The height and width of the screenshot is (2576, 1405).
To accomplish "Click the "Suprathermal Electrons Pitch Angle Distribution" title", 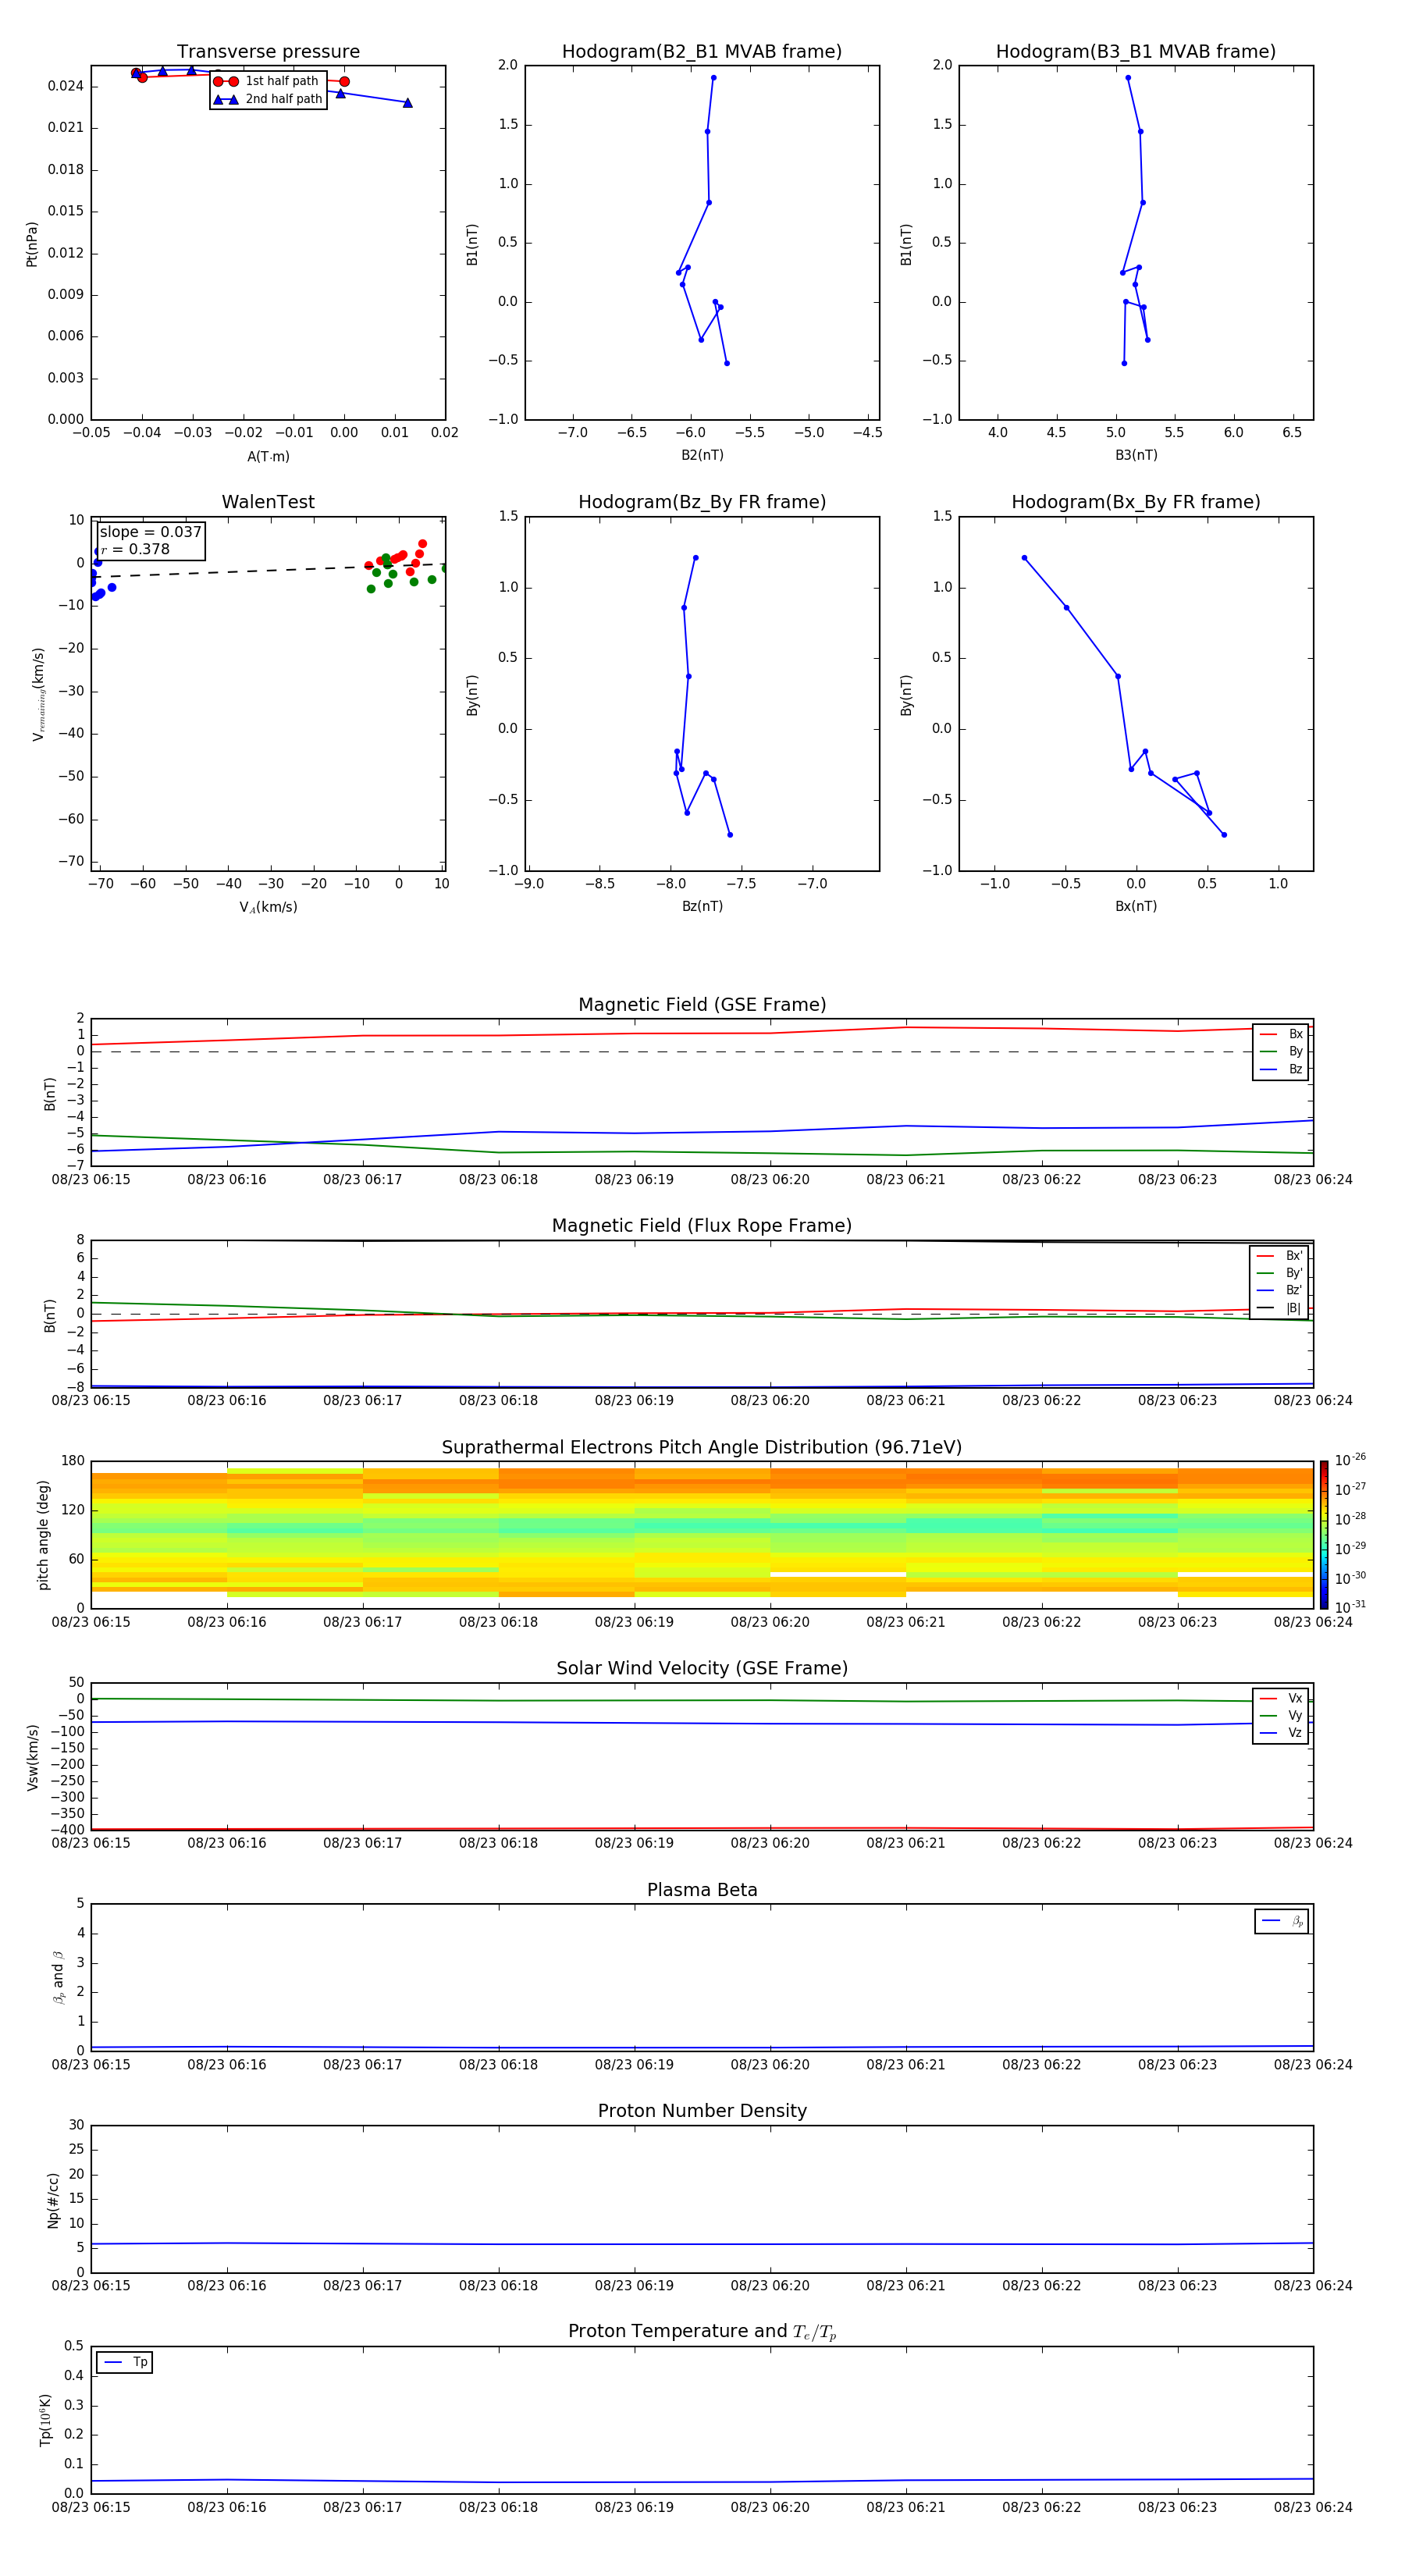I will coord(701,1447).
